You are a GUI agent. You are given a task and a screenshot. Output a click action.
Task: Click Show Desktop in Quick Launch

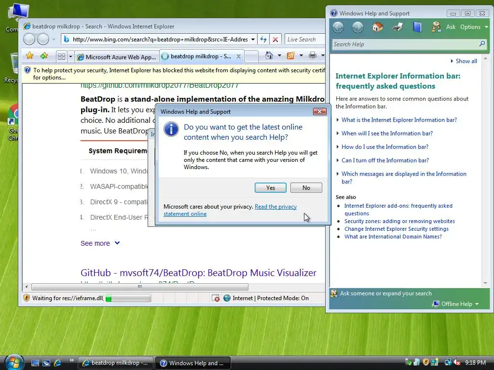pyautogui.click(x=35, y=363)
